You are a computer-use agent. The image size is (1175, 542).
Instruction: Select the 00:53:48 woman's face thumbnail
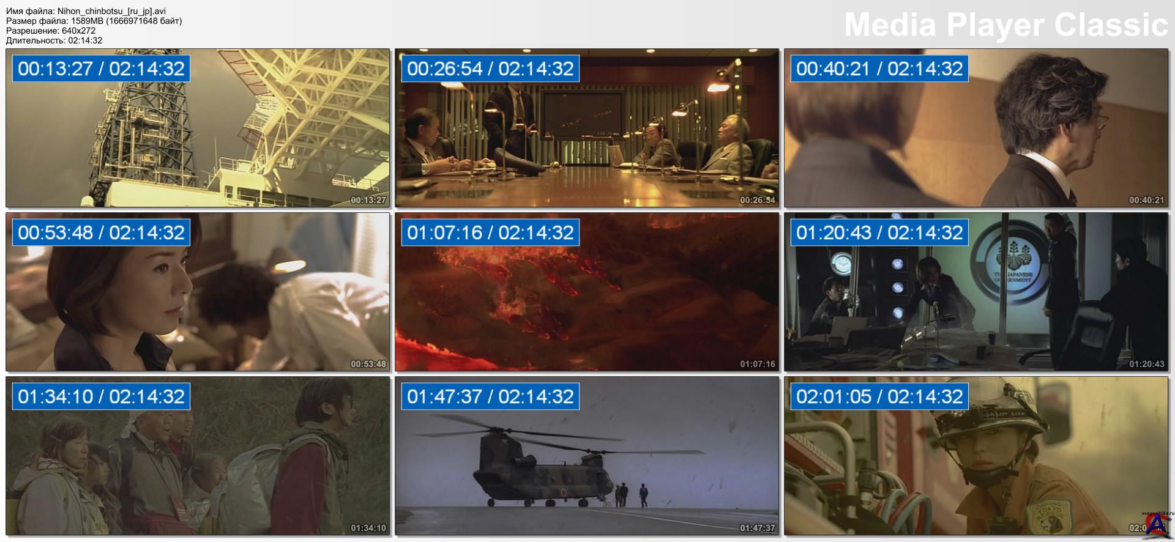tap(198, 292)
